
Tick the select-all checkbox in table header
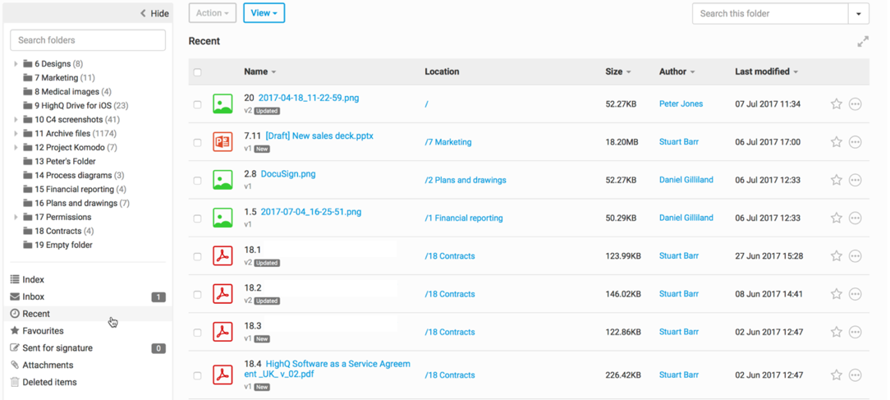pos(197,72)
